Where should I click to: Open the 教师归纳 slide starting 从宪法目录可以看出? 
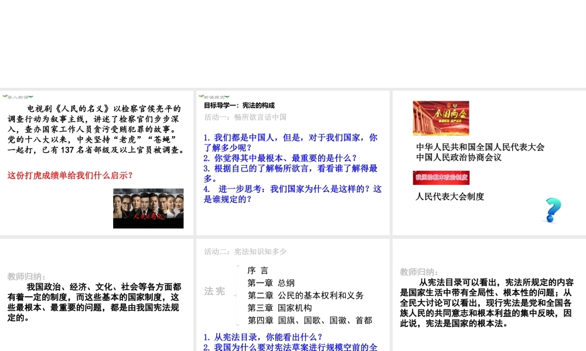(x=489, y=295)
